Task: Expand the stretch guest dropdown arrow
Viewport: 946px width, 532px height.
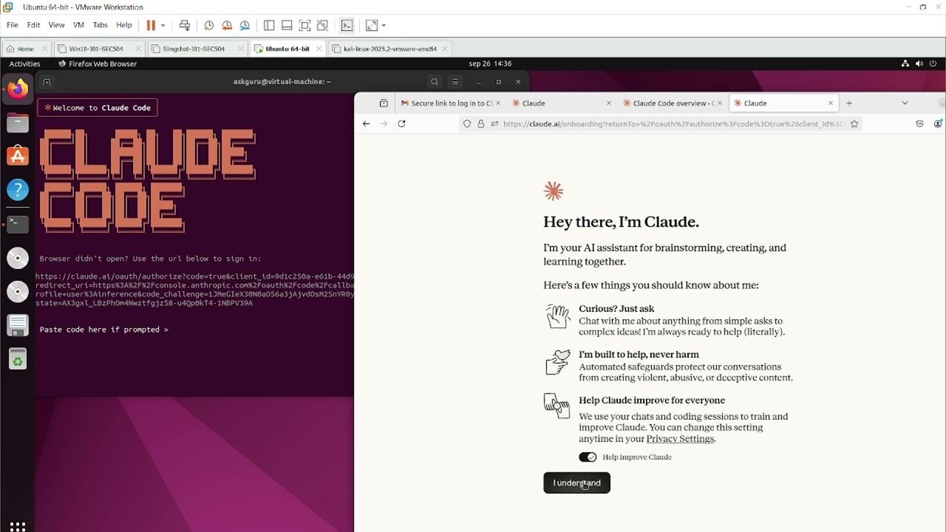Action: click(384, 25)
